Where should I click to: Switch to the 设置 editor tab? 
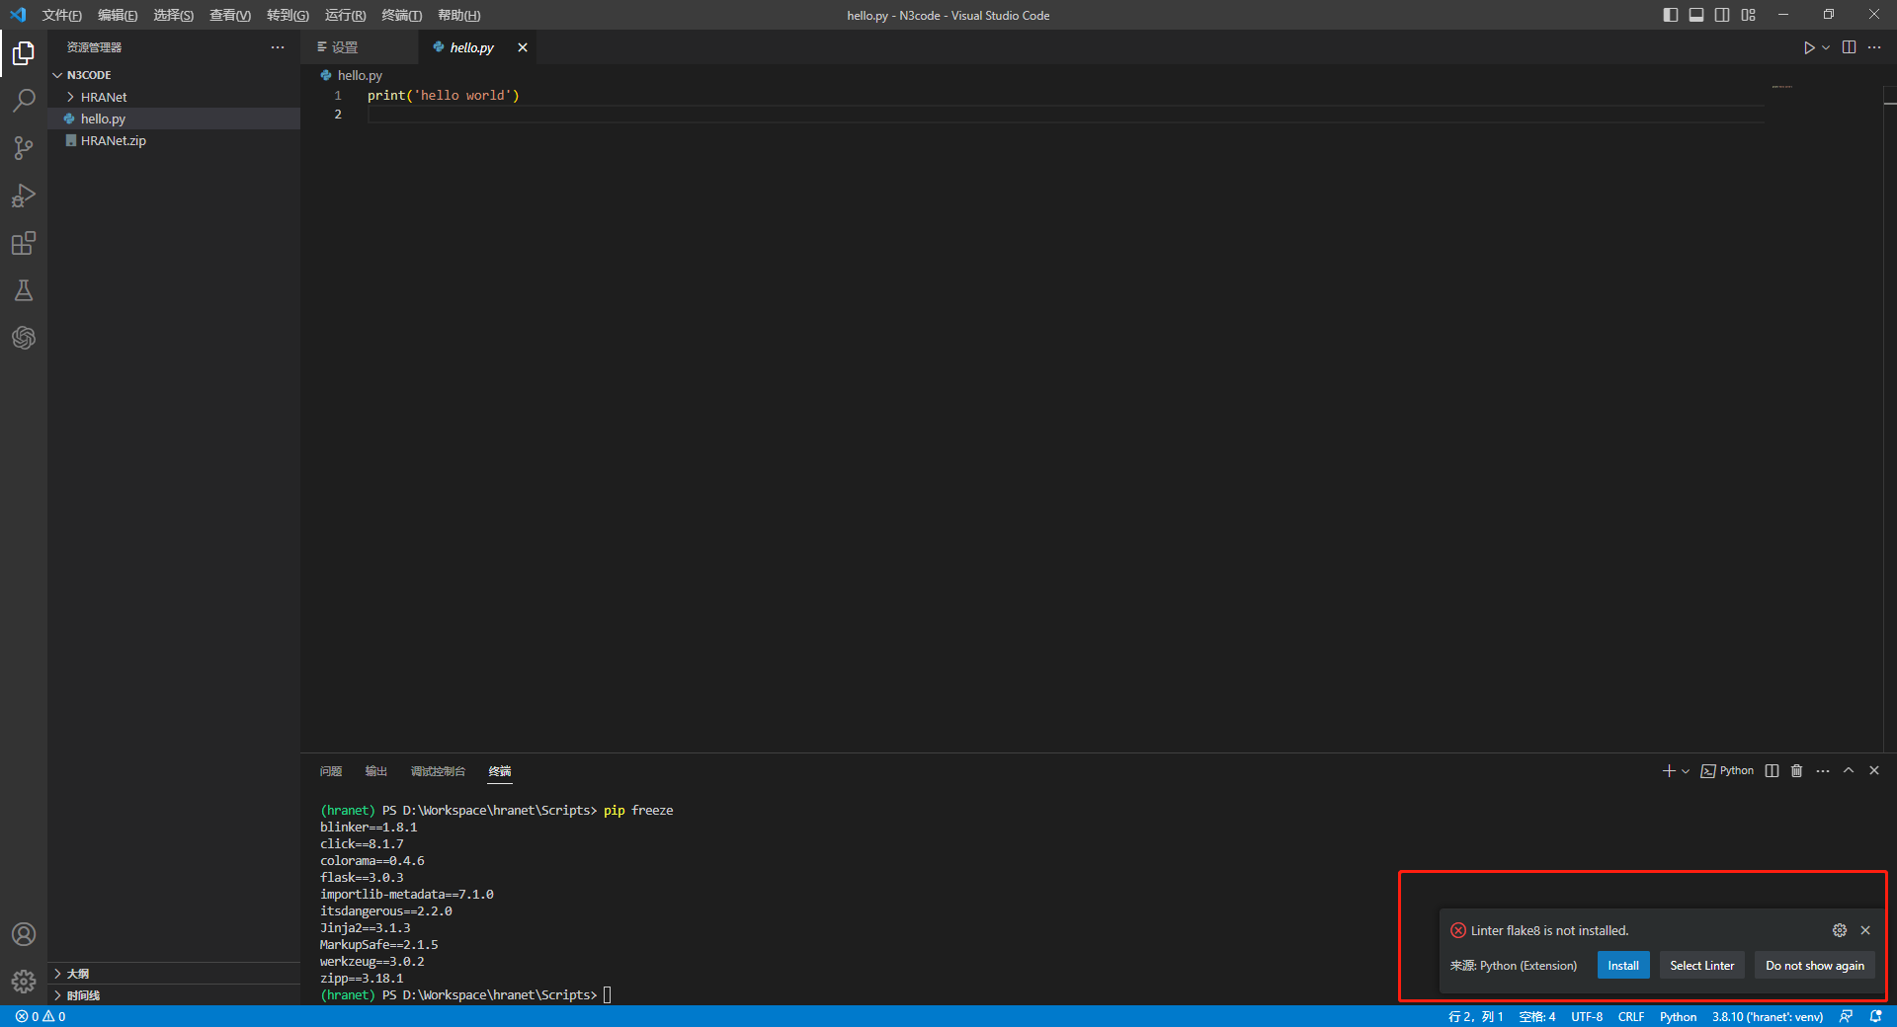pos(360,47)
